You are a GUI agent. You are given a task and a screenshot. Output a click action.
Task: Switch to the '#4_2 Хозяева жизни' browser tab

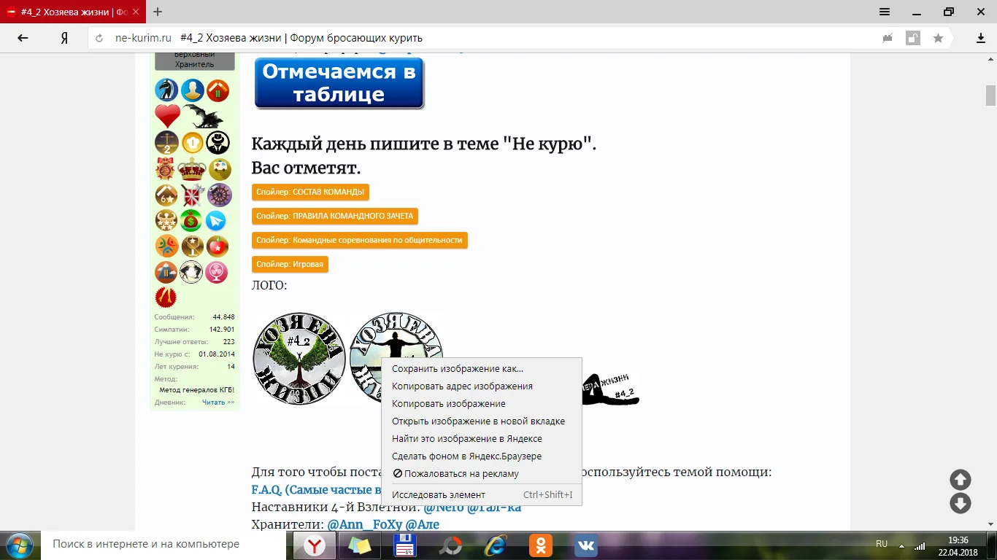(73, 12)
